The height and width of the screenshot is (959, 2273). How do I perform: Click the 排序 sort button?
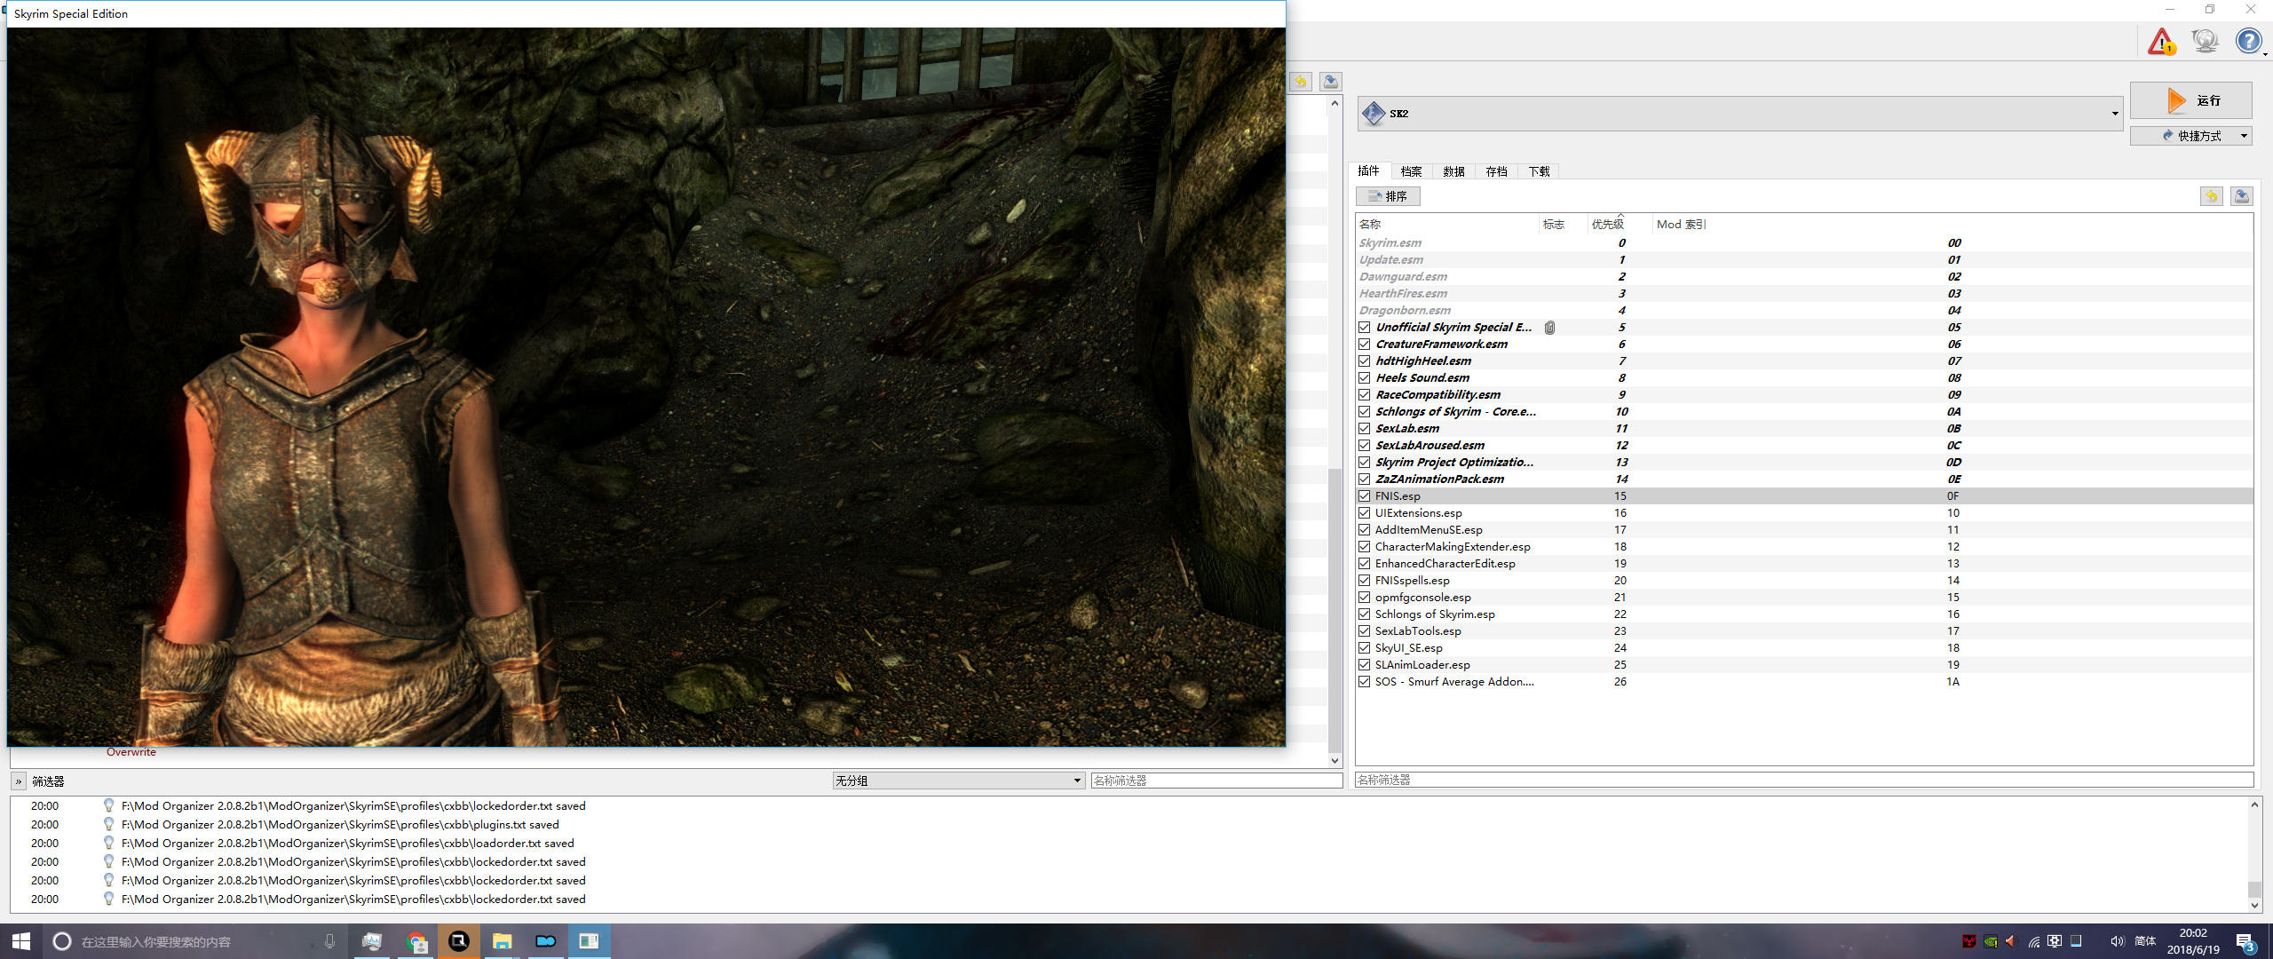tap(1388, 196)
